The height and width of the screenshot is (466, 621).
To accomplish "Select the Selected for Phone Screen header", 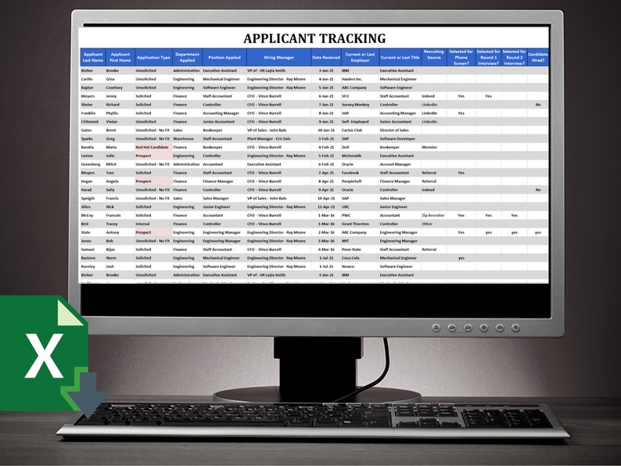I will (x=461, y=57).
